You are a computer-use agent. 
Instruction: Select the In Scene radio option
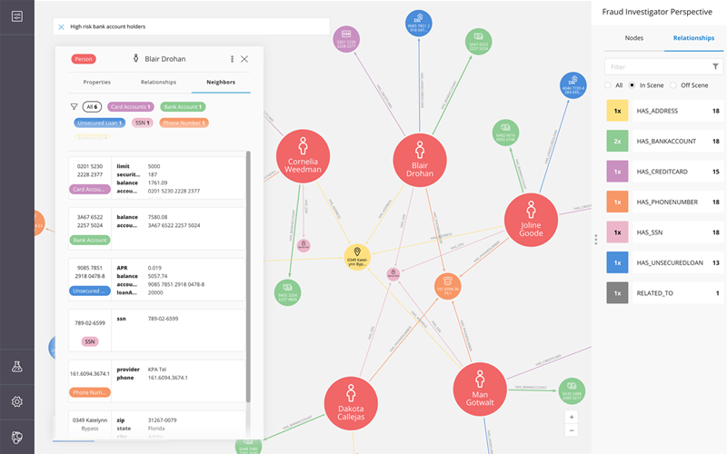[632, 85]
